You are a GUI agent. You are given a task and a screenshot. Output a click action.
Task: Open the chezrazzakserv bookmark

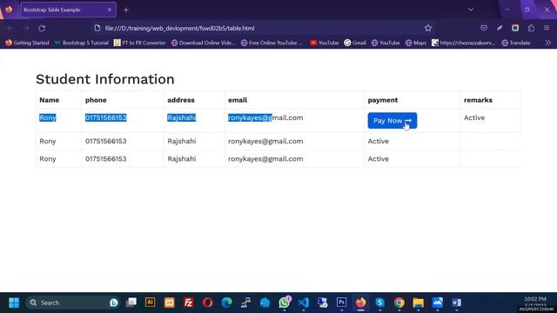tap(463, 43)
